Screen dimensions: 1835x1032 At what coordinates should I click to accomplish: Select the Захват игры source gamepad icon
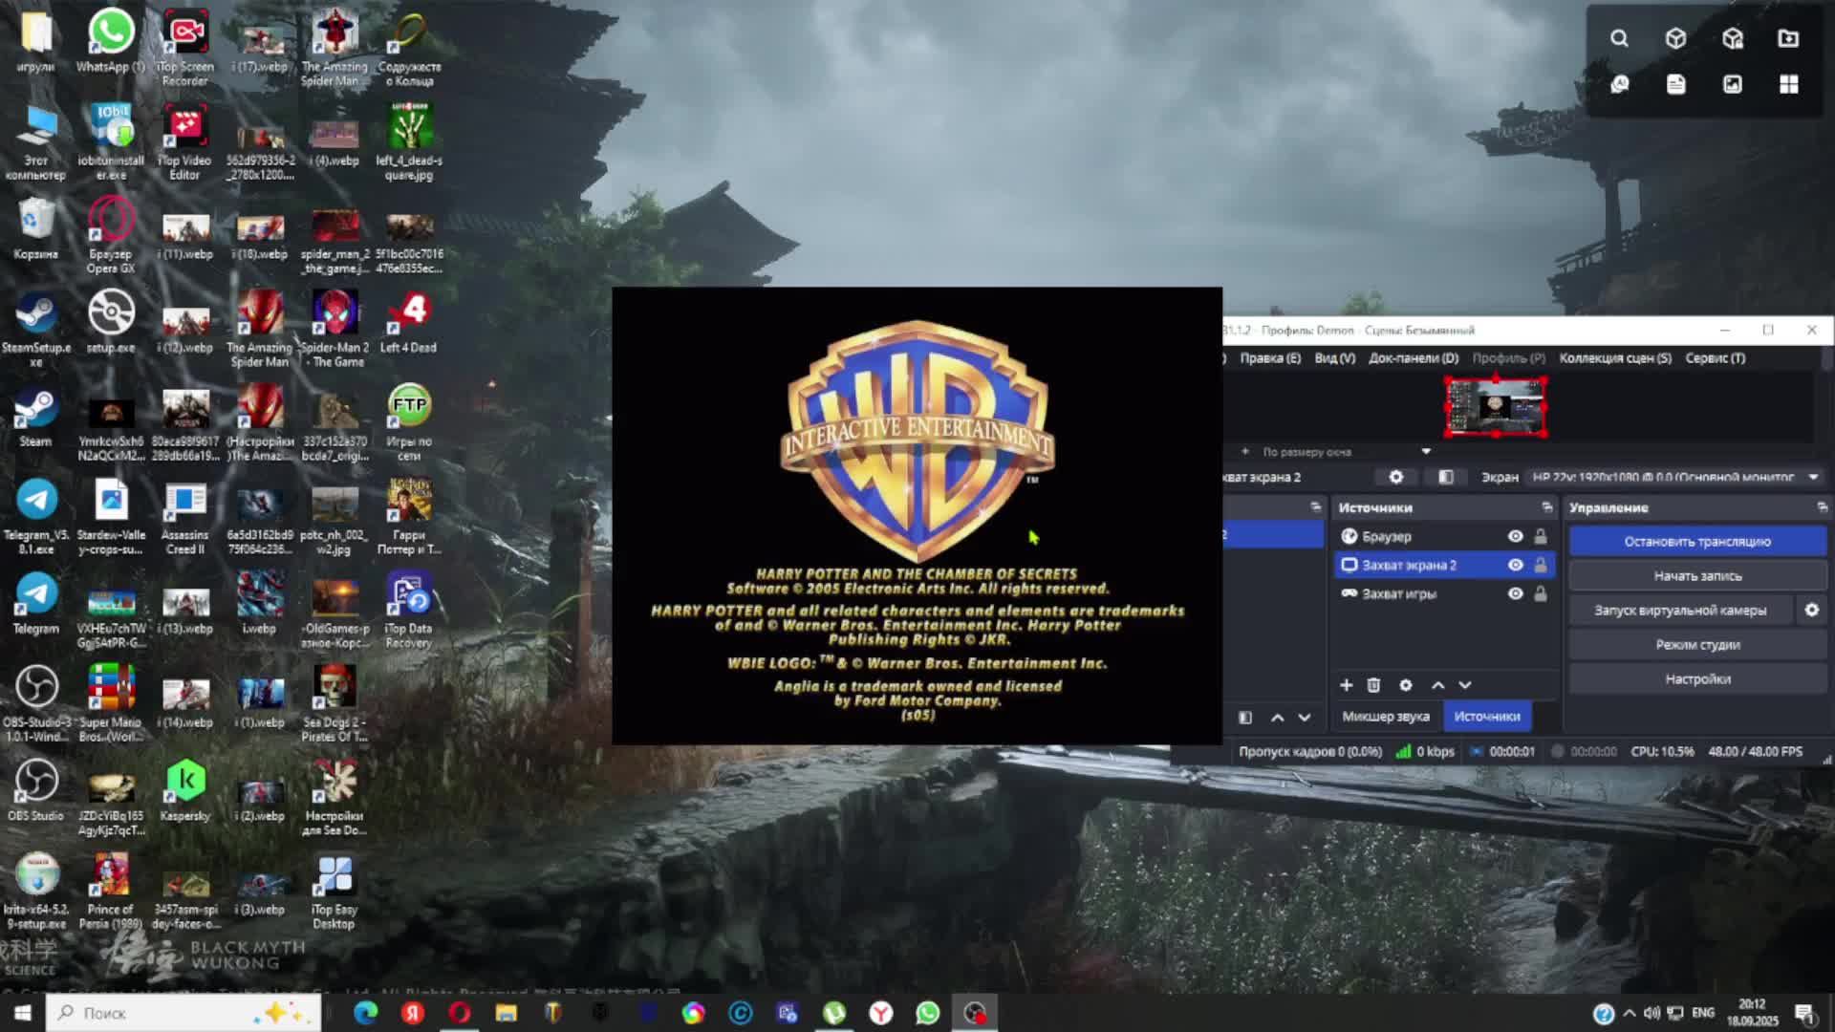click(x=1348, y=592)
